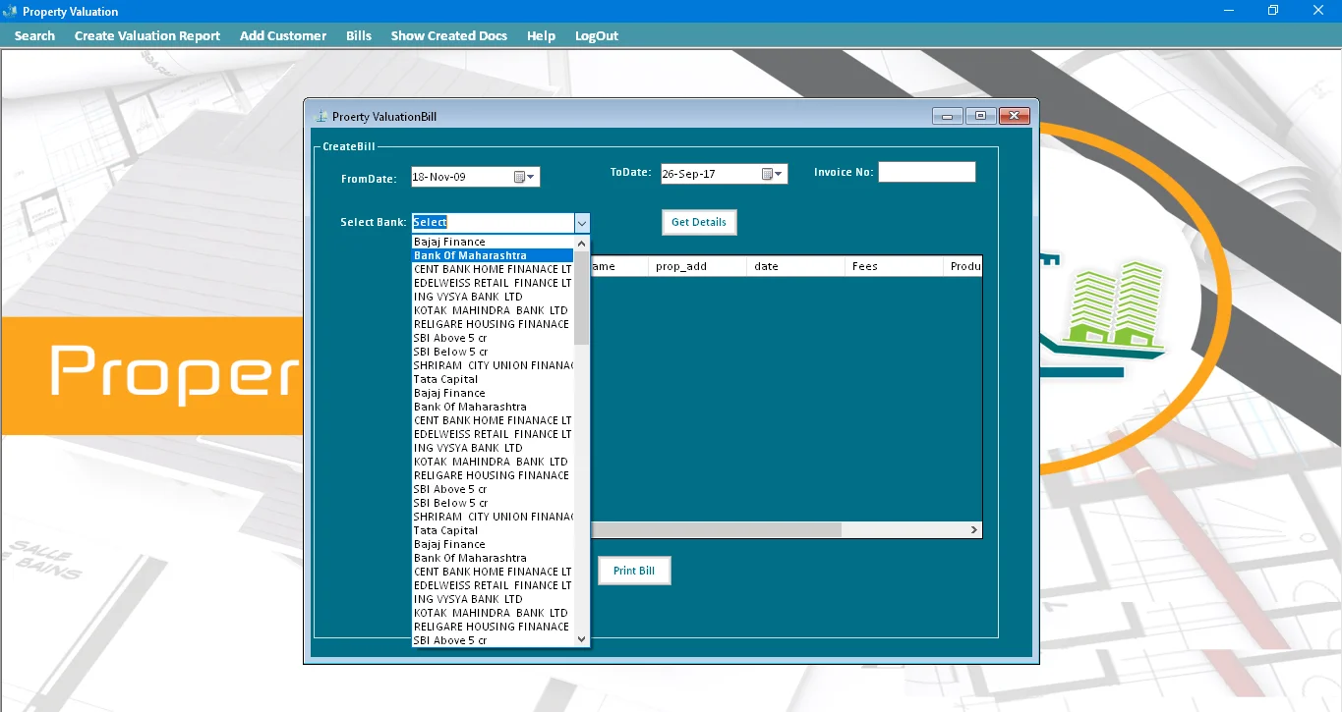Maximize the Proerty ValuationBill dialog

click(x=980, y=116)
